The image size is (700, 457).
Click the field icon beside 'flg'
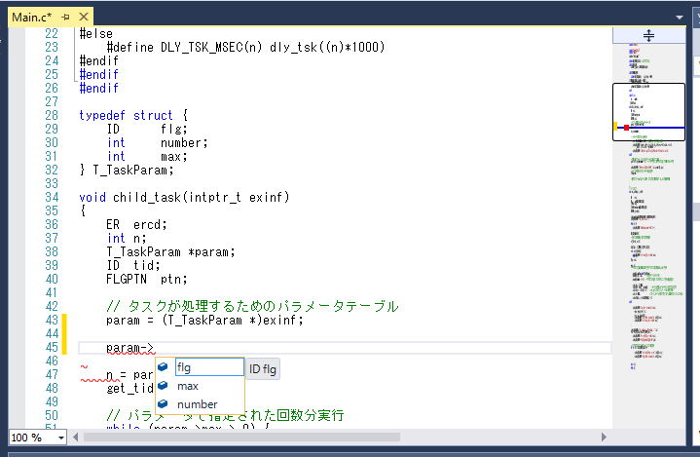click(164, 367)
